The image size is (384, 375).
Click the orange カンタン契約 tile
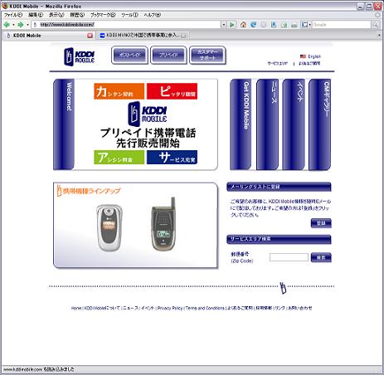119,91
